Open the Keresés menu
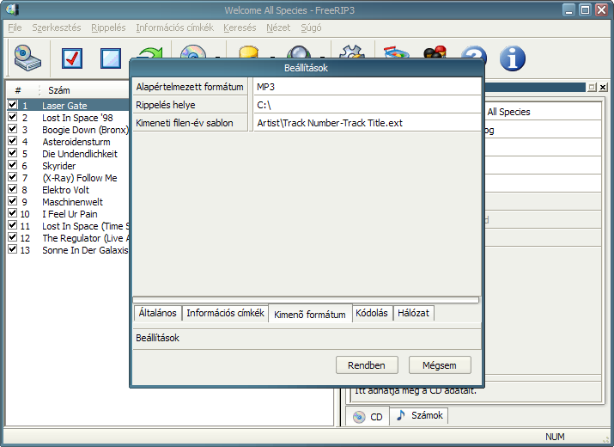The height and width of the screenshot is (447, 614). point(240,28)
